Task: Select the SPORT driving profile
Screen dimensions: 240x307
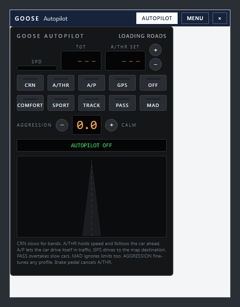Action: click(61, 103)
